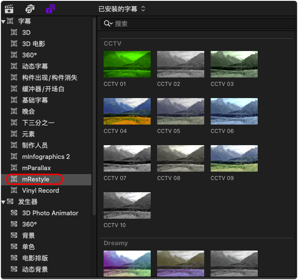Select the CCTV 10 preset thumbnail

click(x=127, y=205)
